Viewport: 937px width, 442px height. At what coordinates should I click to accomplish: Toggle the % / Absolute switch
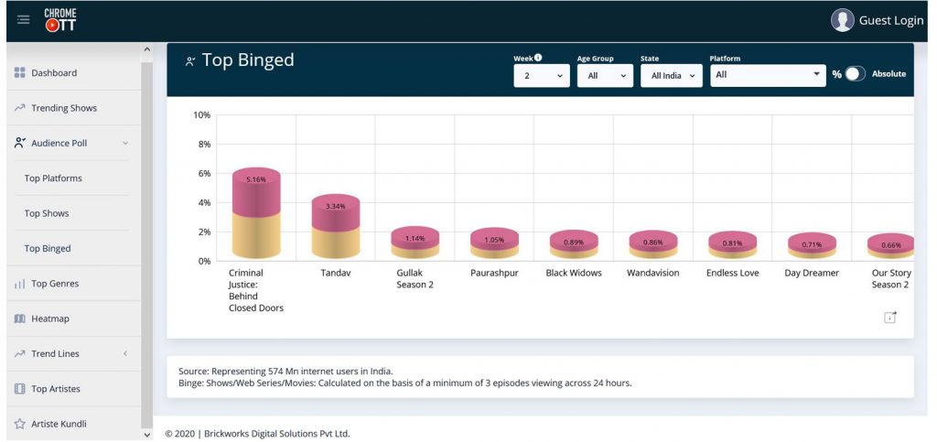pyautogui.click(x=855, y=74)
